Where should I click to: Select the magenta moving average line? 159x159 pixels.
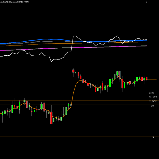(73, 48)
